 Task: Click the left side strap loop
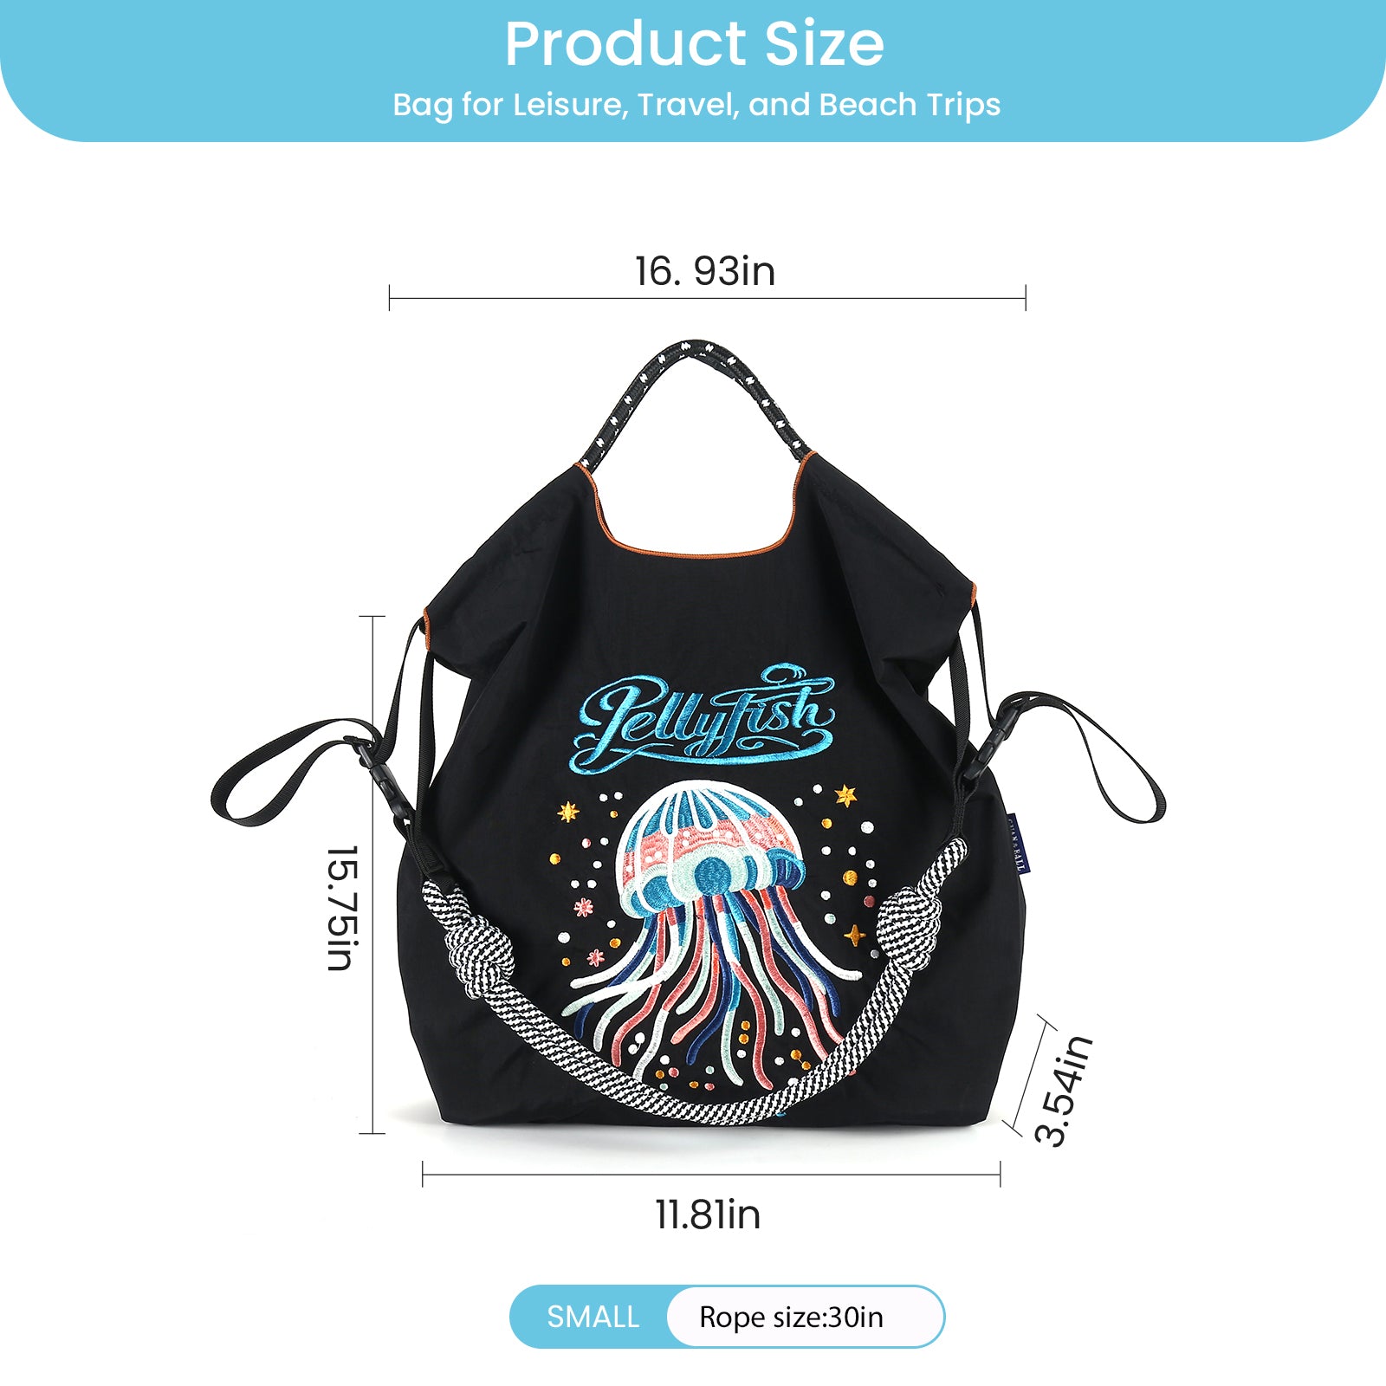[x=293, y=773]
